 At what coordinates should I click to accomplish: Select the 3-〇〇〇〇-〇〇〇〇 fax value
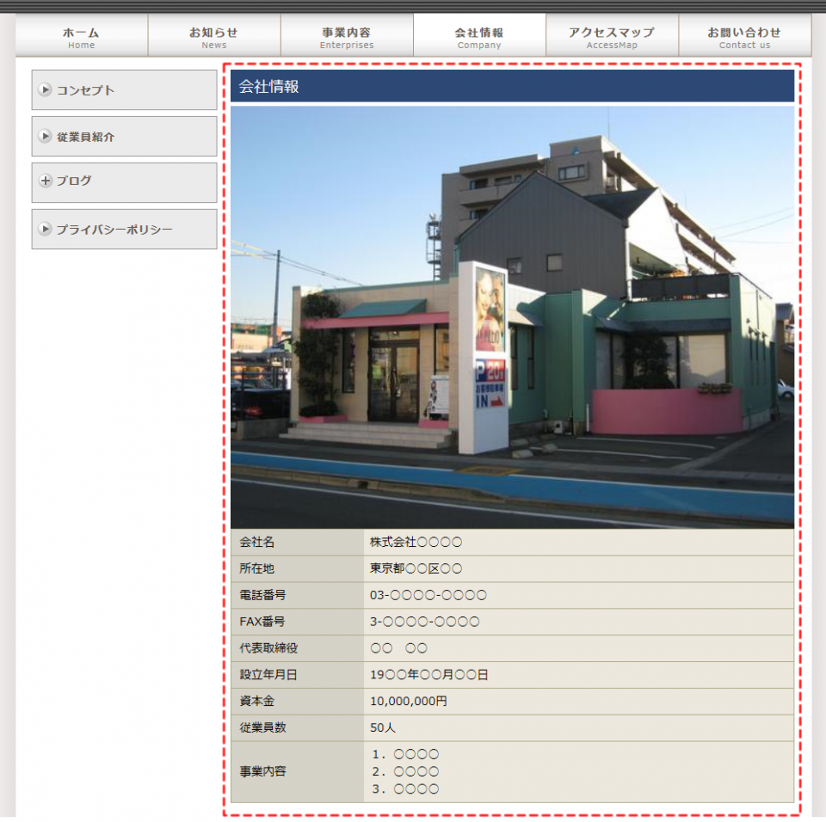tap(424, 622)
